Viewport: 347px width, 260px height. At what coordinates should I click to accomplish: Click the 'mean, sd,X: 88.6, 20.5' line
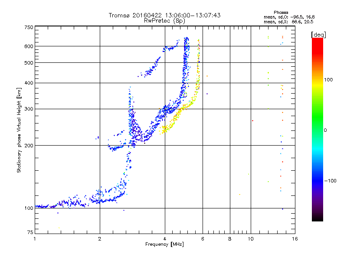pyautogui.click(x=288, y=22)
